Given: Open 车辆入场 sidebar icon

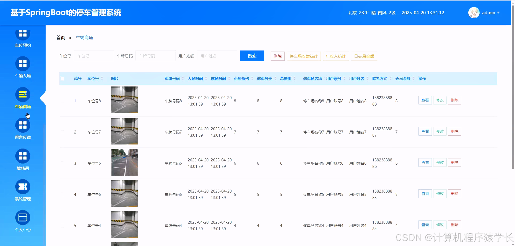Looking at the screenshot, I should (x=23, y=64).
